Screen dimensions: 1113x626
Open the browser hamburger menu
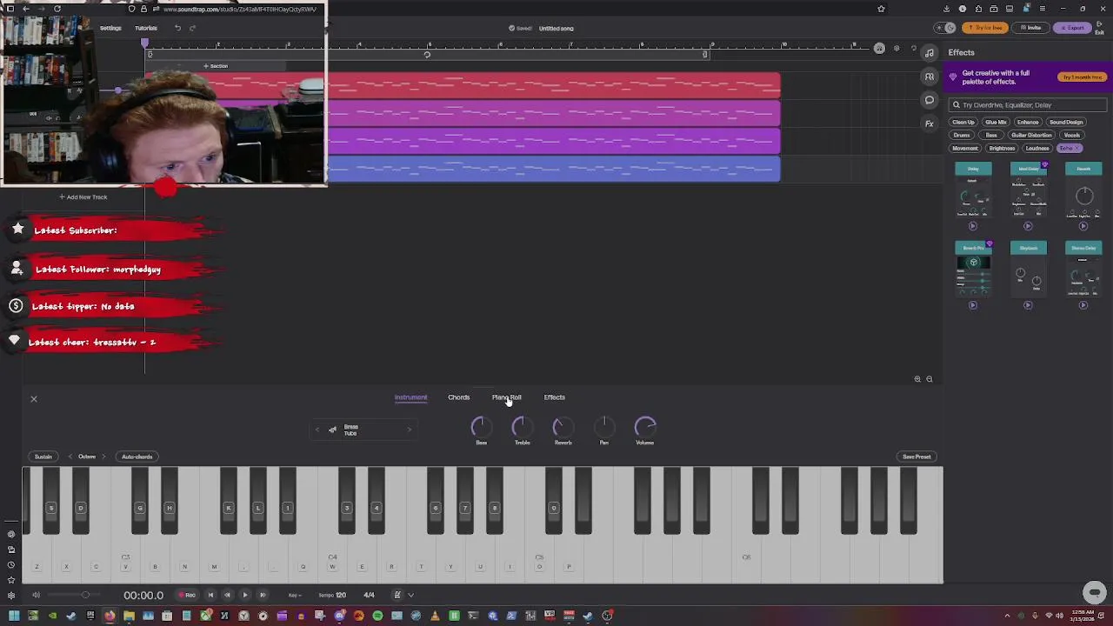tap(1042, 9)
